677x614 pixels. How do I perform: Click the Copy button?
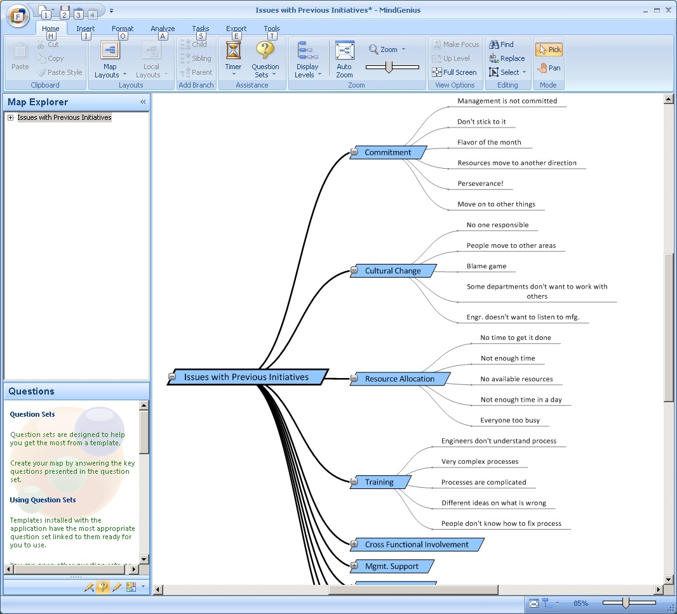[x=50, y=58]
